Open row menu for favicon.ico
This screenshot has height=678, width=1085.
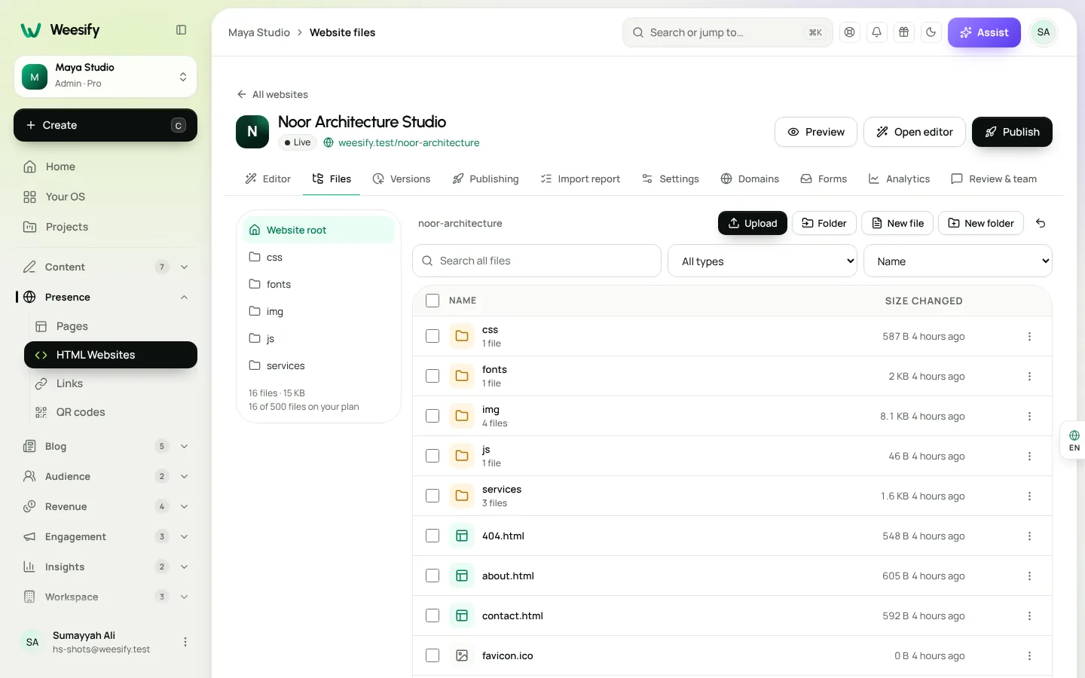coord(1029,656)
